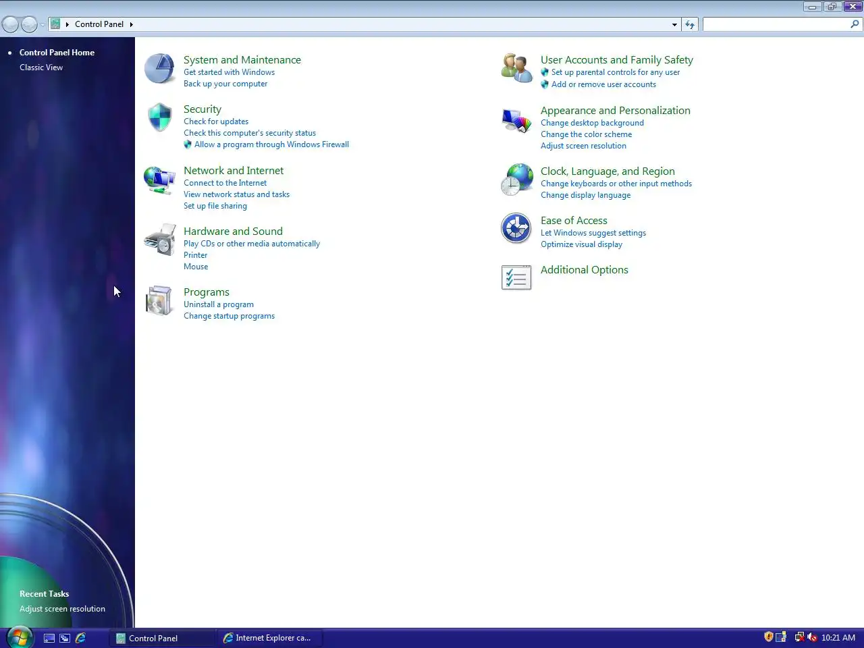Click Optimize visual display link
This screenshot has width=864, height=648.
[x=581, y=244]
